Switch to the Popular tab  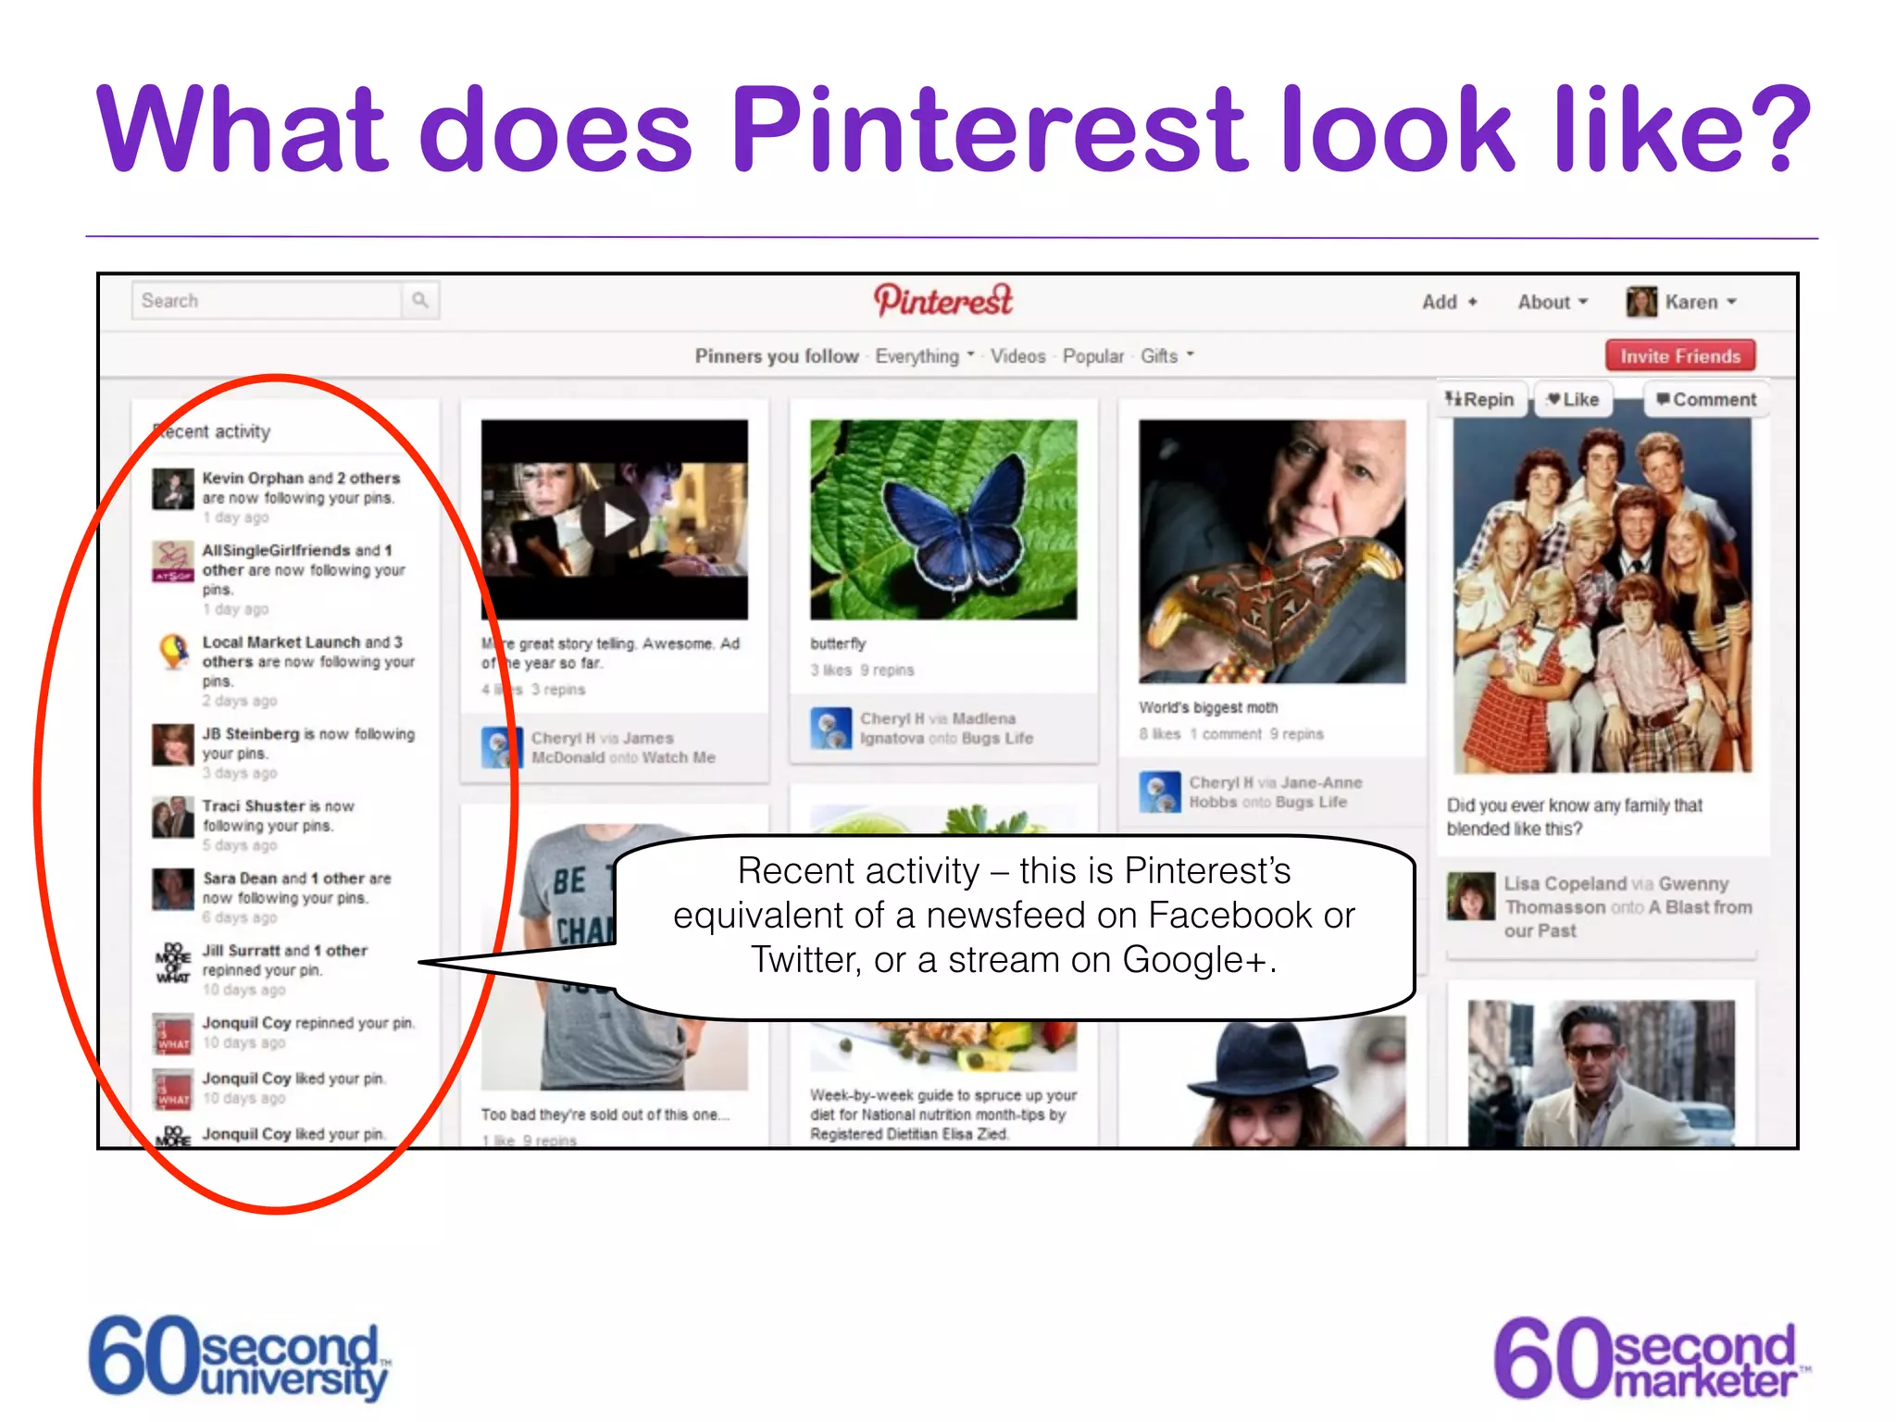click(1092, 356)
